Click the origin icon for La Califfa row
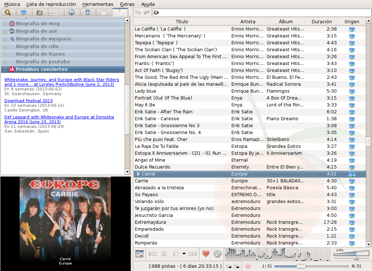 (x=352, y=29)
